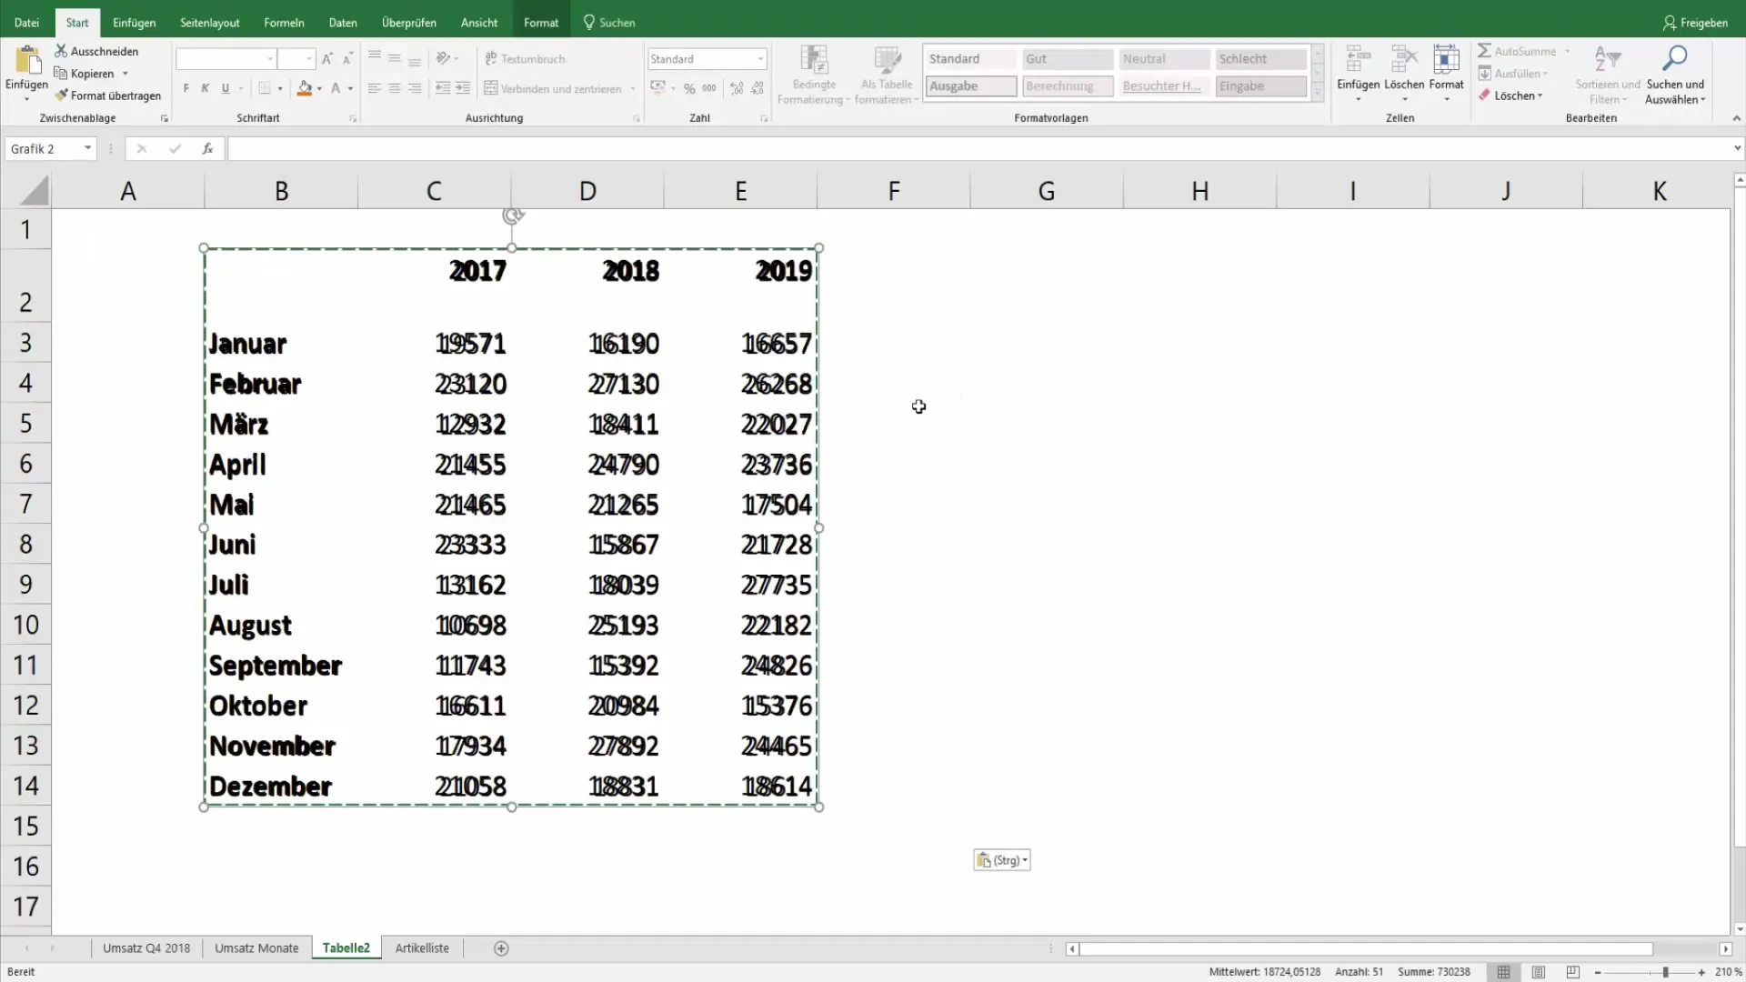
Task: Open Bedingte Formatierung menu
Action: (814, 75)
